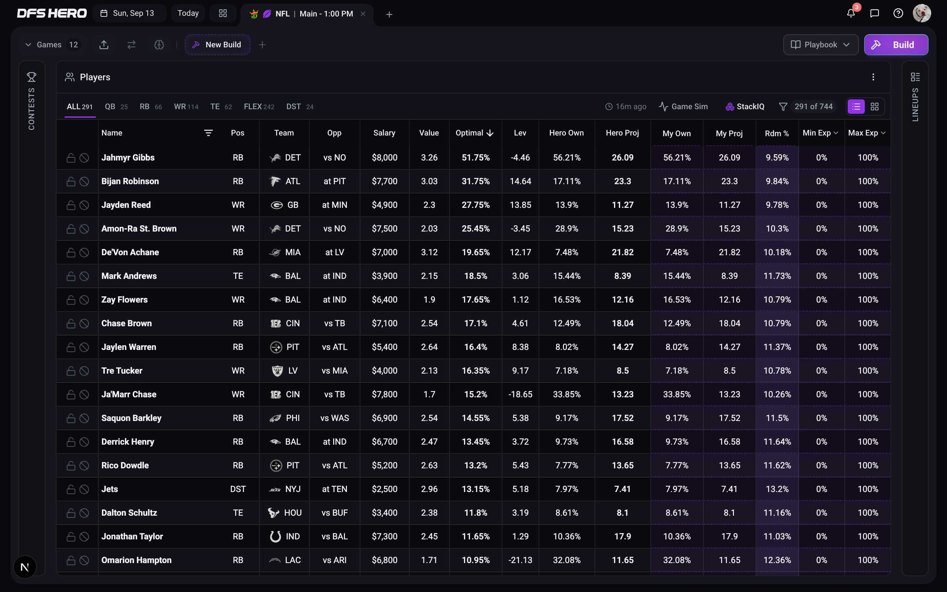947x592 pixels.
Task: Click the brain icon in the toolbar
Action: [159, 45]
